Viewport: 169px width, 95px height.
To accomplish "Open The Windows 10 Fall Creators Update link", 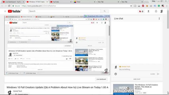I will pos(146,87).
